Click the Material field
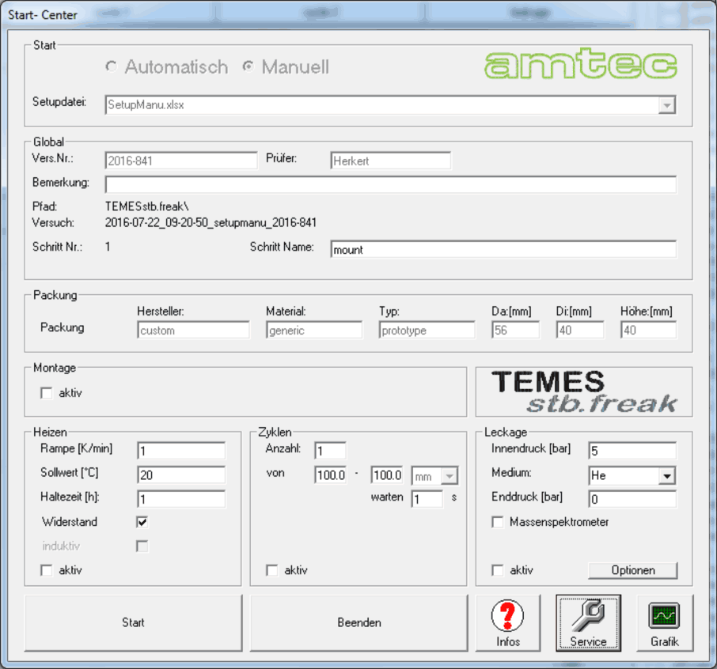The image size is (717, 669). click(x=314, y=331)
